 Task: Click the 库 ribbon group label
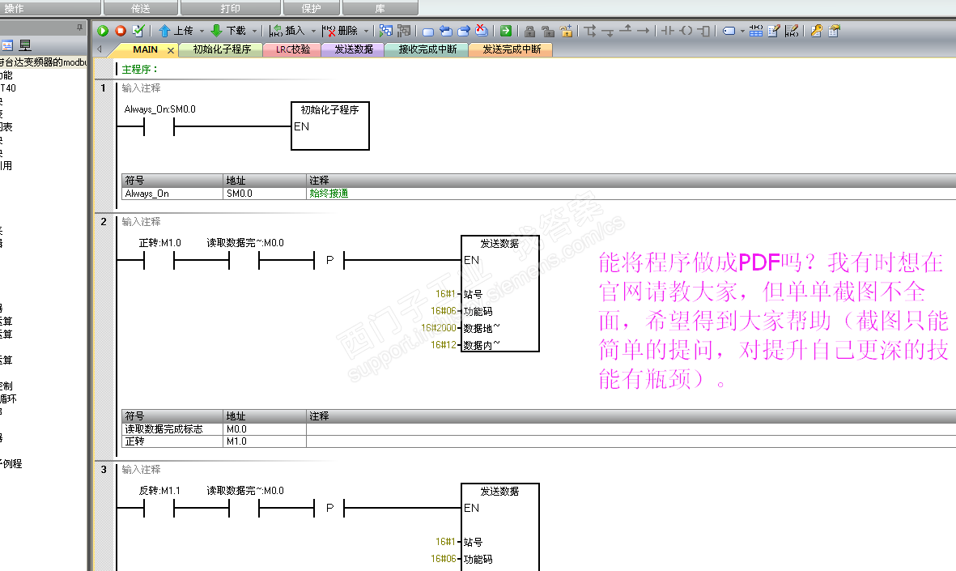point(380,9)
